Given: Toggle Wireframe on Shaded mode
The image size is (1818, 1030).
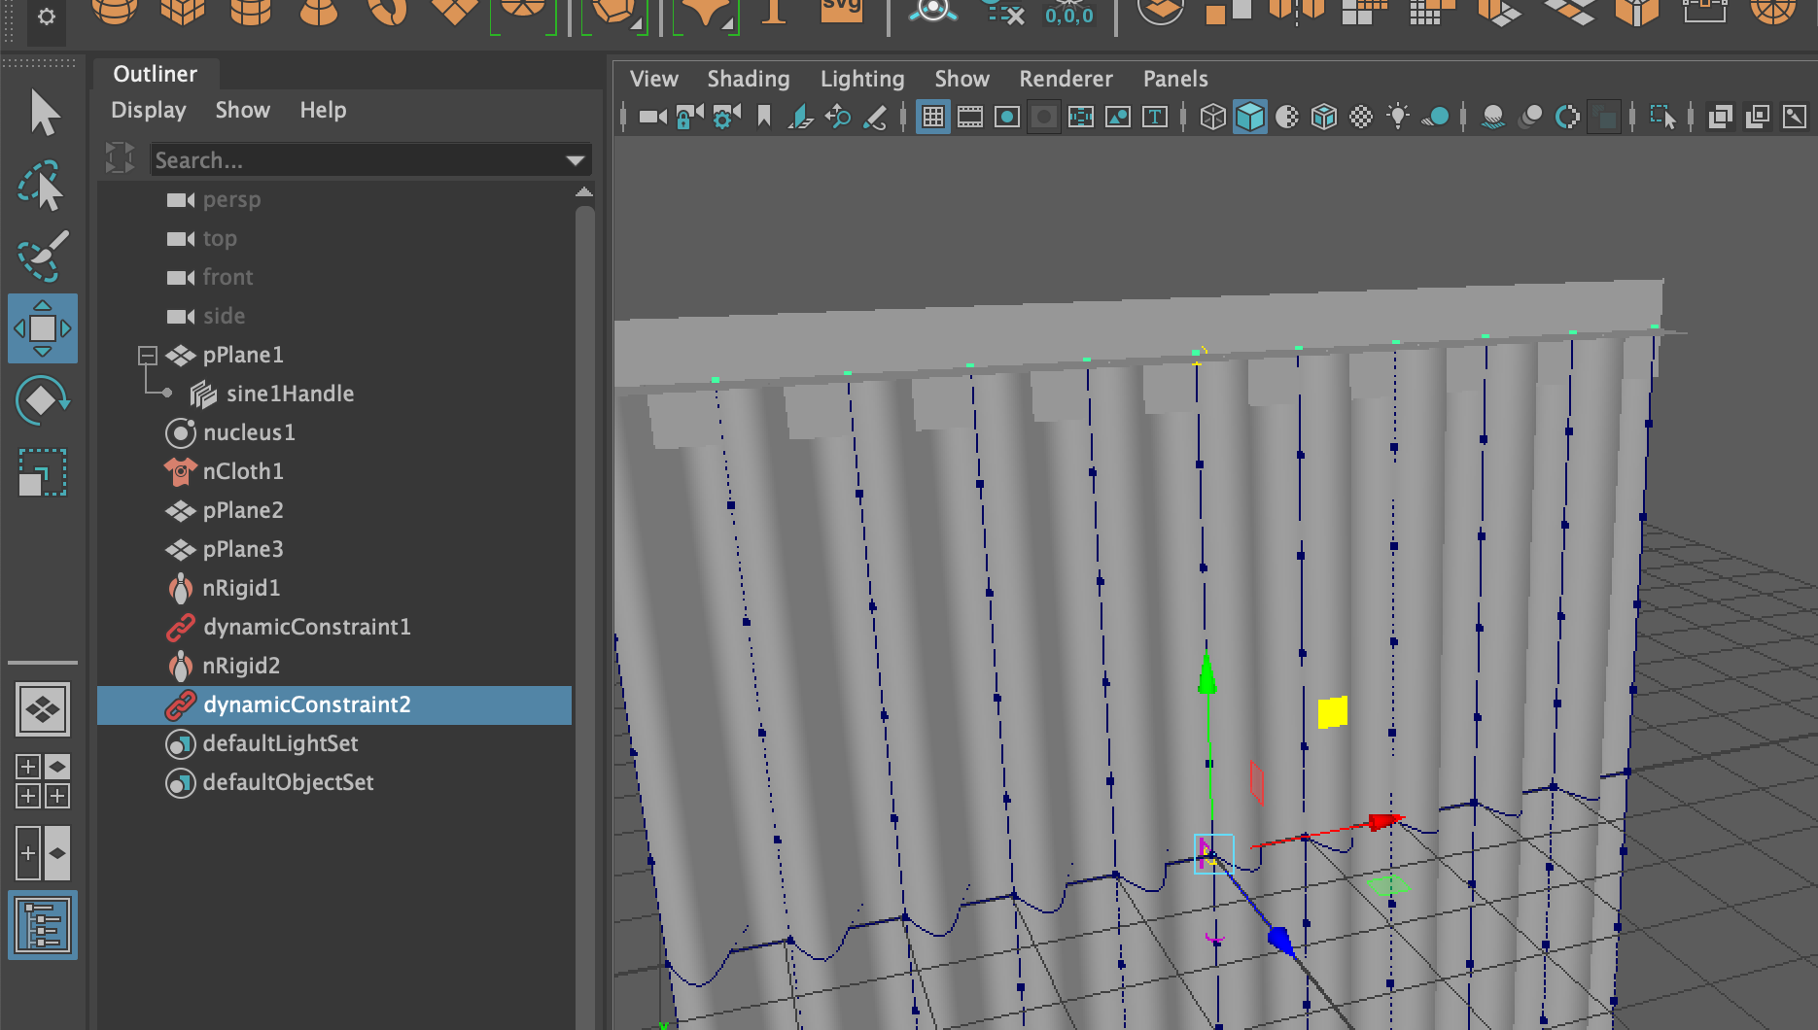Looking at the screenshot, I should 1324,118.
